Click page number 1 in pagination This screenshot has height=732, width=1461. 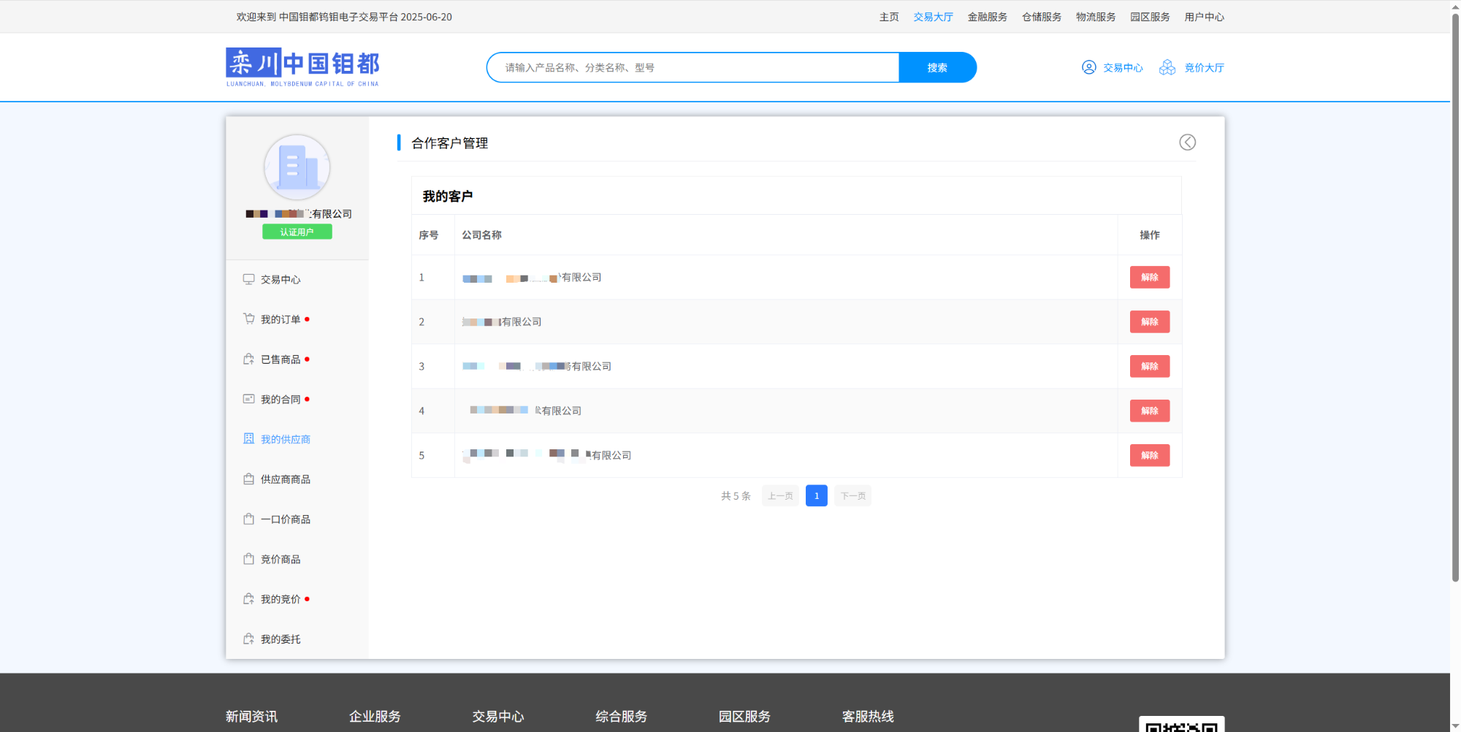tap(816, 496)
